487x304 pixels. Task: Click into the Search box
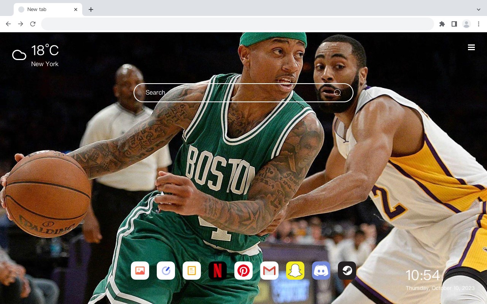click(243, 93)
